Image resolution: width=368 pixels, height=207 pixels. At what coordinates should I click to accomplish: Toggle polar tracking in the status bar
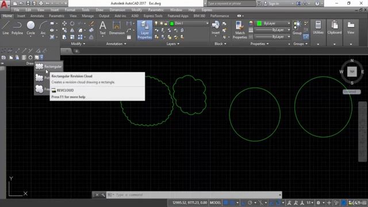click(250, 202)
